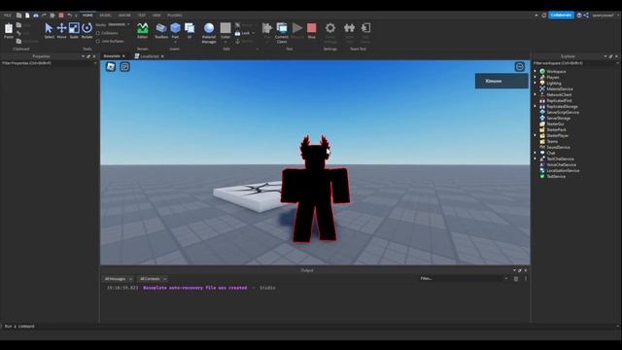Expand the ReplicatedStorage tree node

point(536,106)
